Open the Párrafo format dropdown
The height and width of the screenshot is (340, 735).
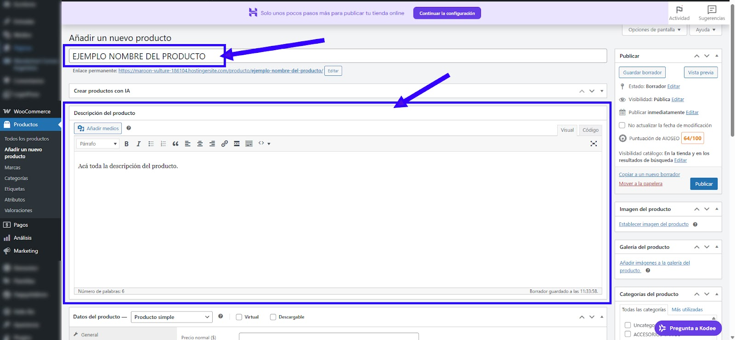[x=97, y=144]
